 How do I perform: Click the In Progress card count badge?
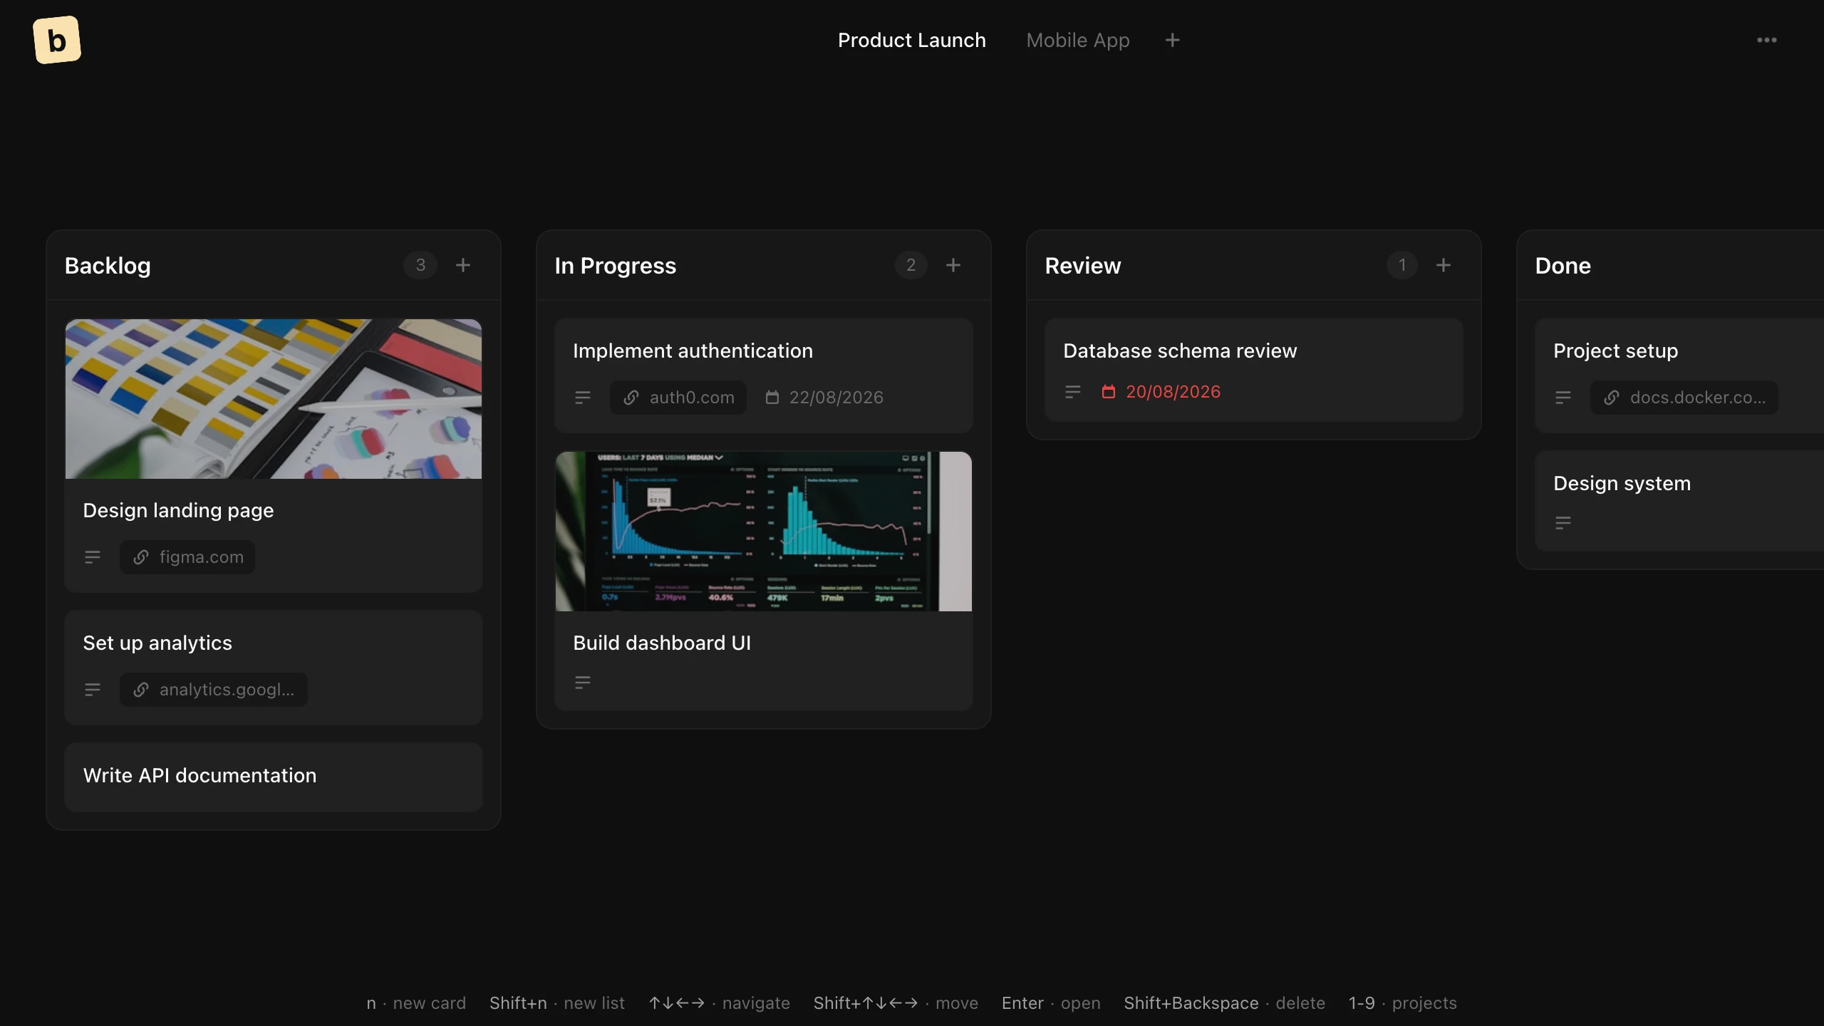911,265
